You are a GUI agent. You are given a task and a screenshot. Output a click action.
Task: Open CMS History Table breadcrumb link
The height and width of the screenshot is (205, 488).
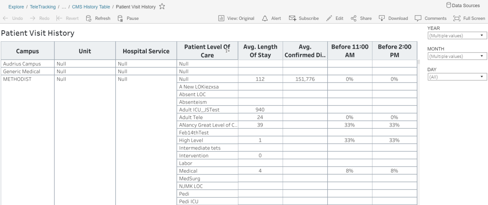pos(91,7)
